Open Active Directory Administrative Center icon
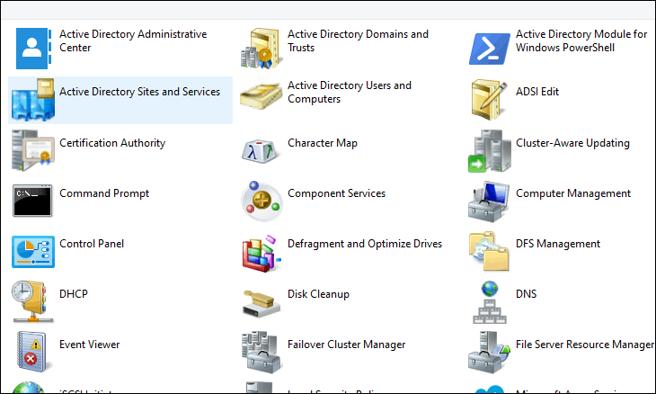This screenshot has height=394, width=656. coord(33,49)
